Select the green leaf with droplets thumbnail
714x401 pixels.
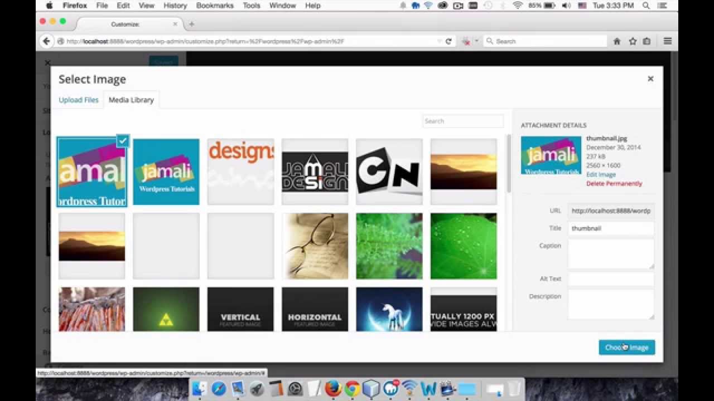pyautogui.click(x=464, y=246)
